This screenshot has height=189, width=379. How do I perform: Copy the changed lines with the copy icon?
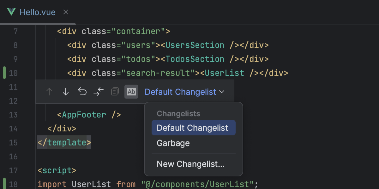click(115, 92)
